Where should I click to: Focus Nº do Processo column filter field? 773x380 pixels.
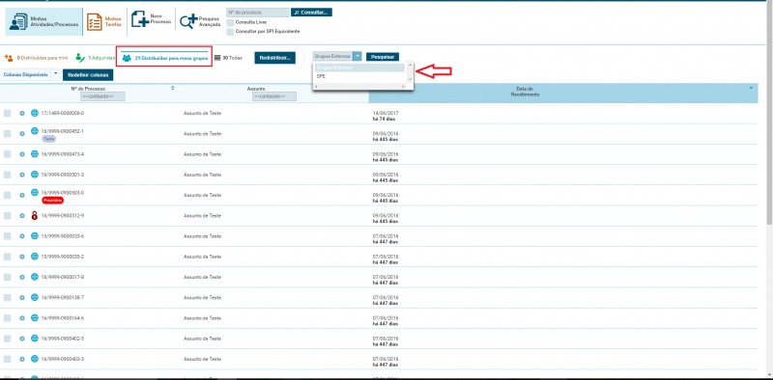click(102, 96)
